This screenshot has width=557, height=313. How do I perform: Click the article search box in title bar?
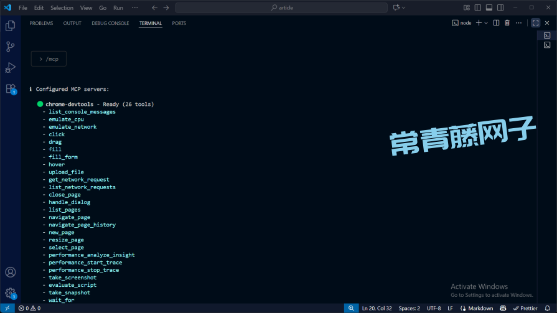281,7
